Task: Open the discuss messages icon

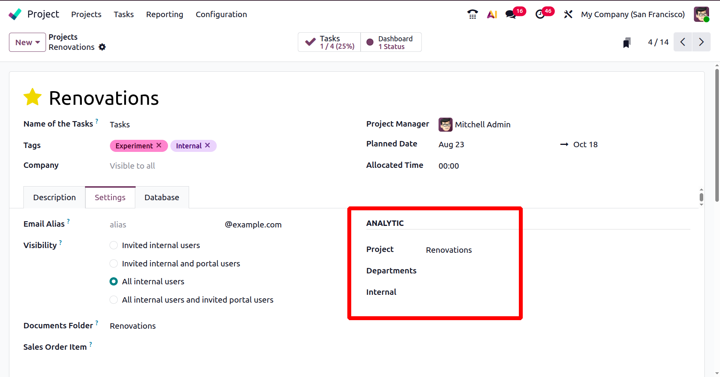Action: pyautogui.click(x=511, y=14)
